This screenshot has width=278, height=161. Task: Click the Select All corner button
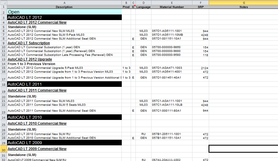[4, 3]
